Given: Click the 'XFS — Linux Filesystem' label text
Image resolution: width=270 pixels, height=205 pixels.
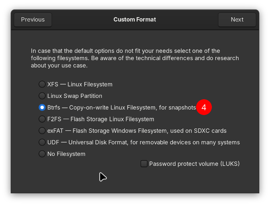Looking at the screenshot, I should click(80, 84).
